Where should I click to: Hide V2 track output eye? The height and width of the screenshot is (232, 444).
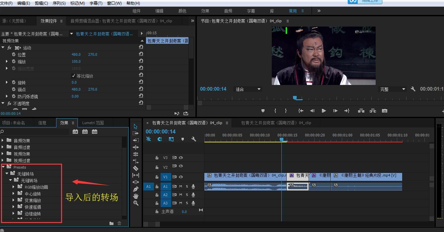pyautogui.click(x=181, y=166)
